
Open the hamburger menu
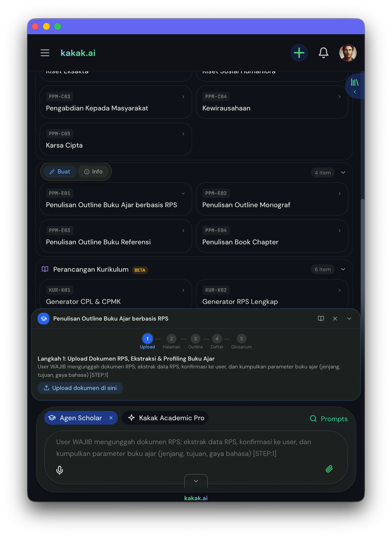coord(45,53)
